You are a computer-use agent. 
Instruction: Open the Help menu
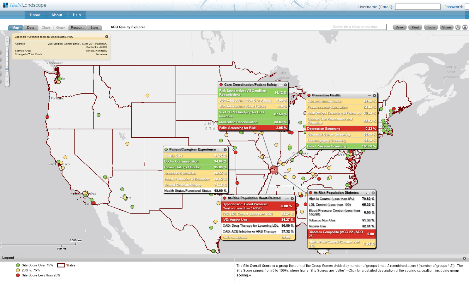pos(77,15)
